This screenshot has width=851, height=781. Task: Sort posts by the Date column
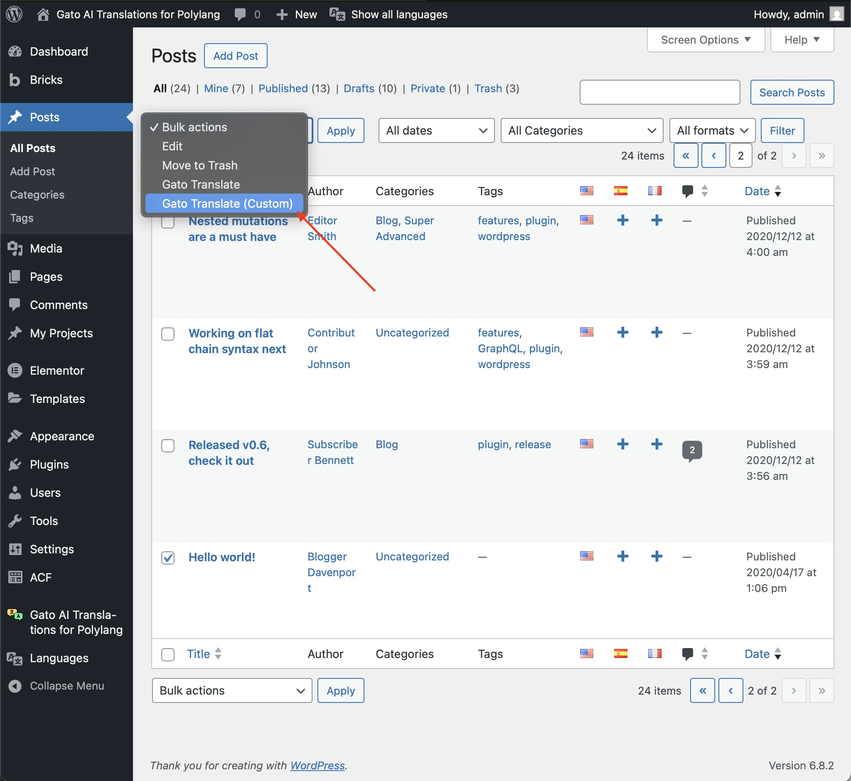pos(756,191)
